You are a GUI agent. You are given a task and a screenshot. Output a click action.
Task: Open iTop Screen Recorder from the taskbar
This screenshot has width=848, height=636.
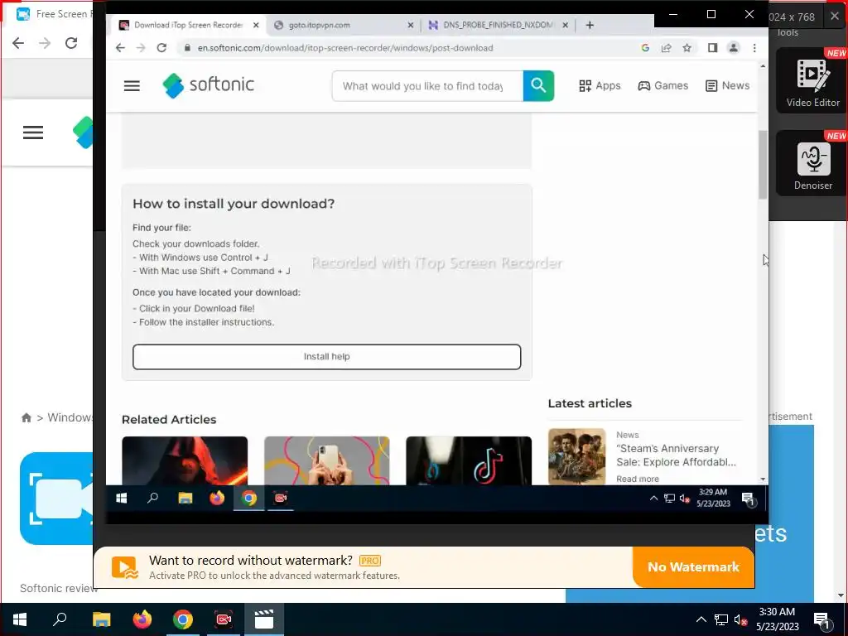(x=224, y=619)
